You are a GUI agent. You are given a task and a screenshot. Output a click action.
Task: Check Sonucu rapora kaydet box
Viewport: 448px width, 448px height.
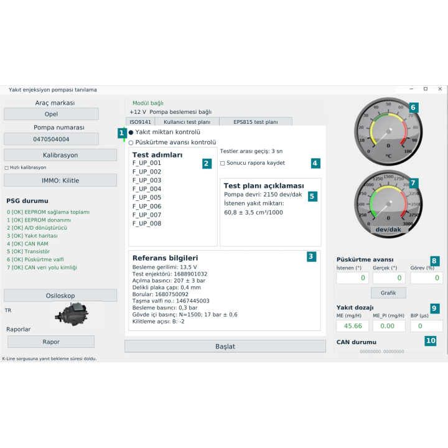223,163
